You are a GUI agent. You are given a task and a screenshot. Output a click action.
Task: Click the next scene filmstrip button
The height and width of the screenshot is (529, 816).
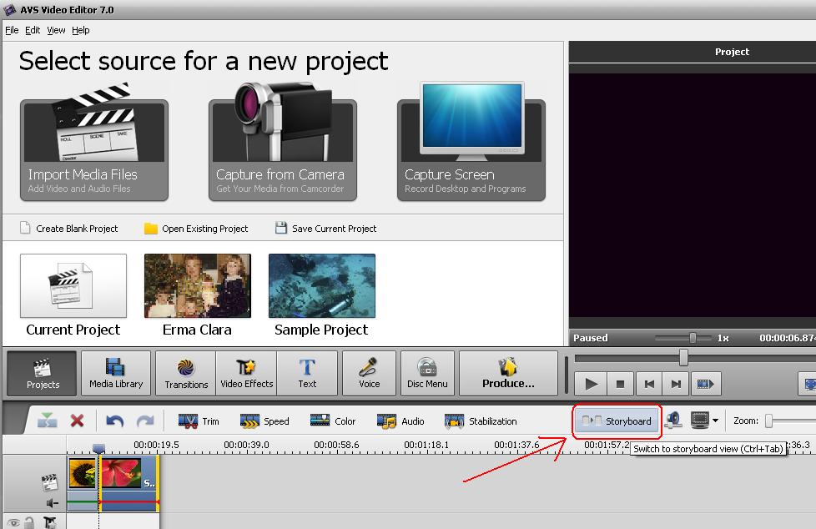[705, 385]
